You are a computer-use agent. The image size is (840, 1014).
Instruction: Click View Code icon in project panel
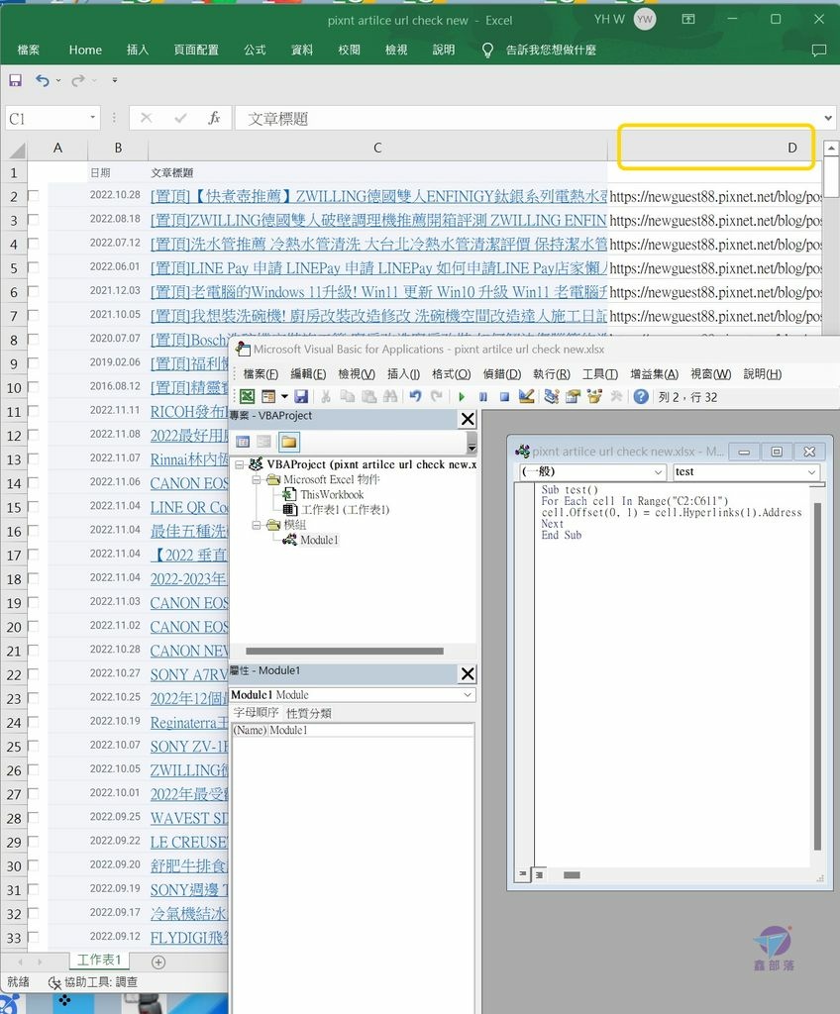pos(243,442)
